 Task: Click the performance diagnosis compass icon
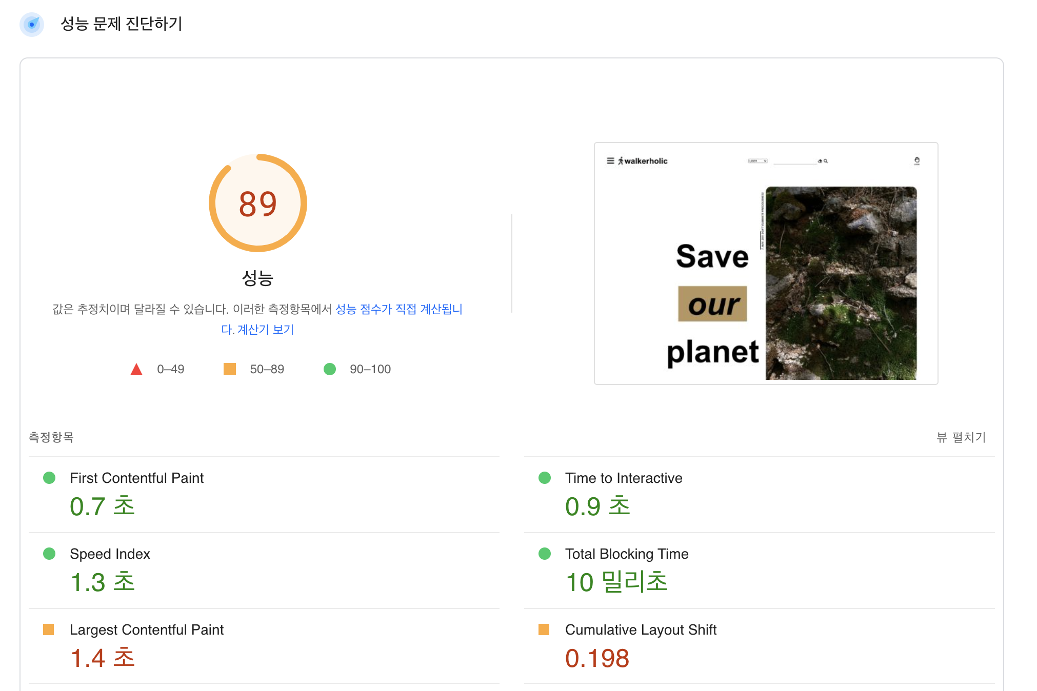(x=32, y=24)
